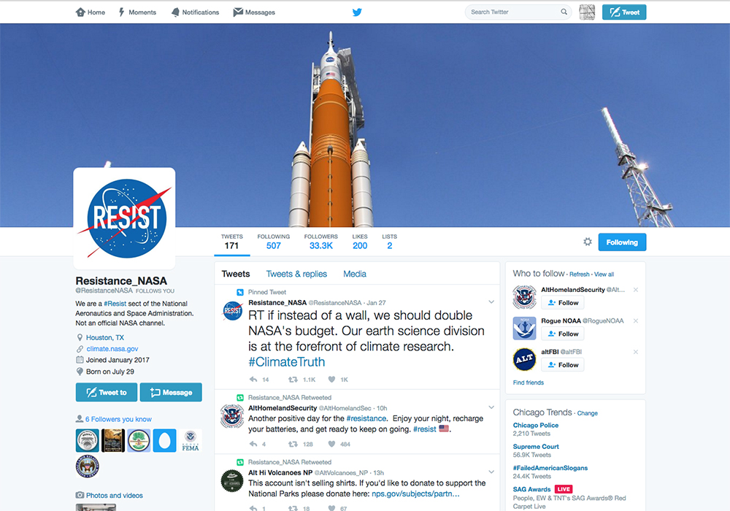This screenshot has height=511, width=730.
Task: Open Messages from the top bar
Action: [254, 12]
